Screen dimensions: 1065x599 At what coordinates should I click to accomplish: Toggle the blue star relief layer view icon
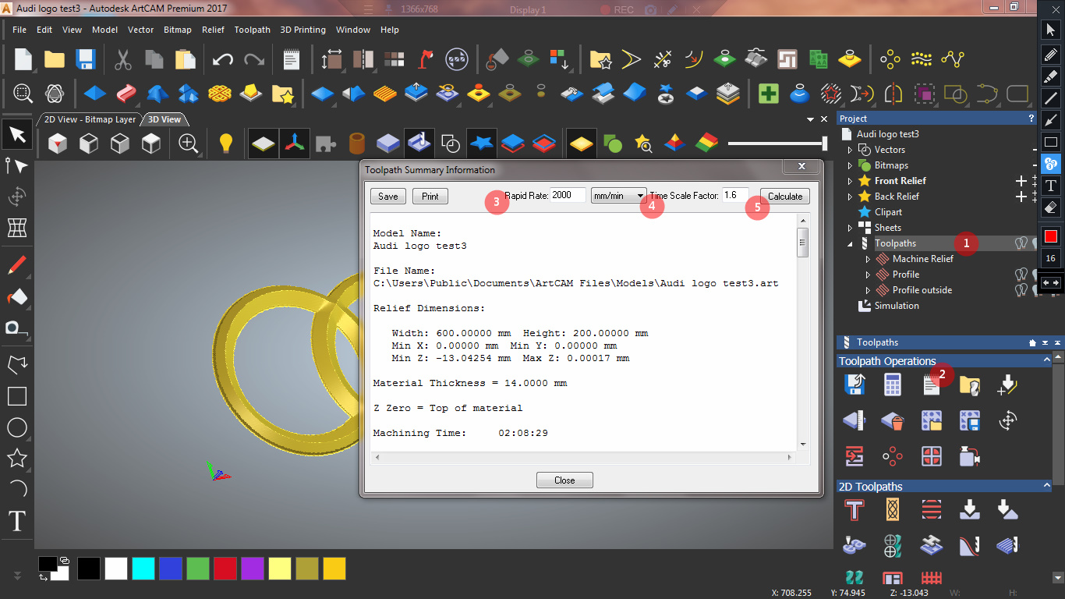[x=482, y=143]
